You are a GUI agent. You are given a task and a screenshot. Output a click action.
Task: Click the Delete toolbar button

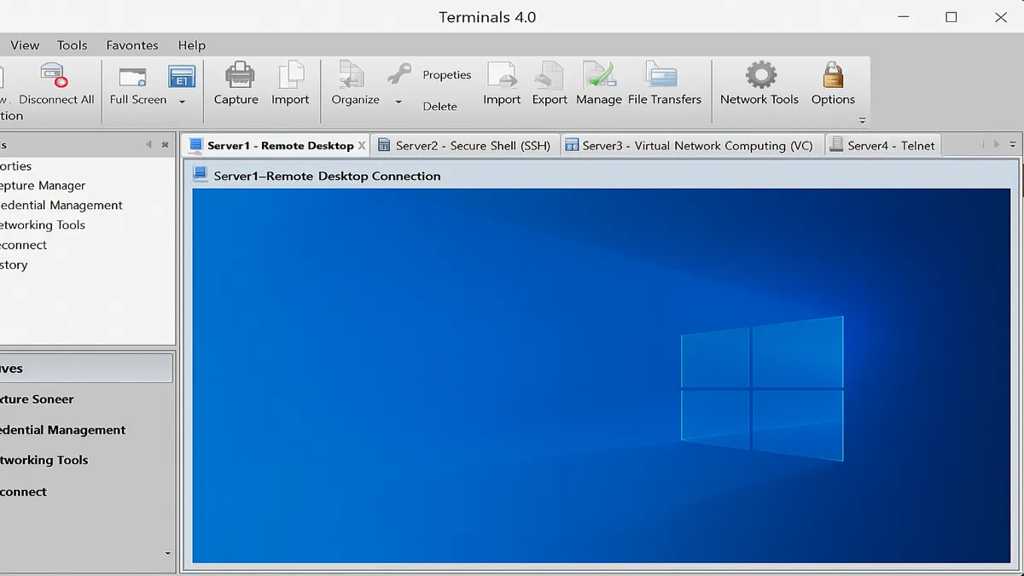tap(441, 106)
